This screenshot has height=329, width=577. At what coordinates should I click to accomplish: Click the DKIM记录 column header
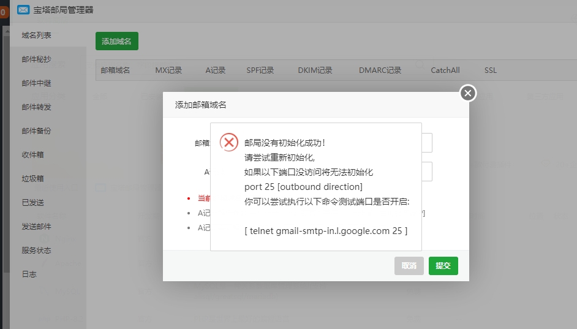315,70
